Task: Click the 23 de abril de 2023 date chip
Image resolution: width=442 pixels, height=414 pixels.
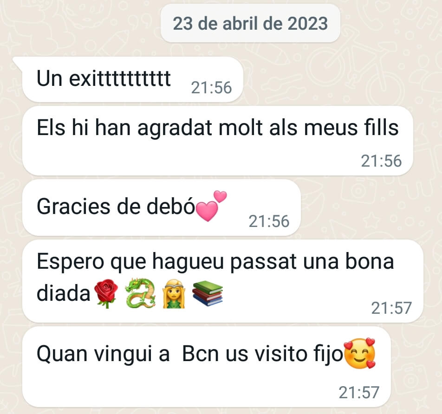Action: [250, 23]
